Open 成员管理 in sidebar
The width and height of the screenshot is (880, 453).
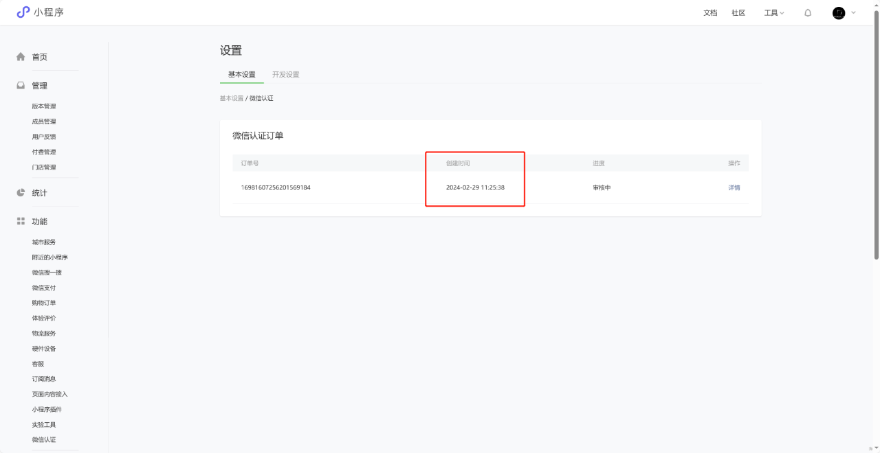point(44,121)
